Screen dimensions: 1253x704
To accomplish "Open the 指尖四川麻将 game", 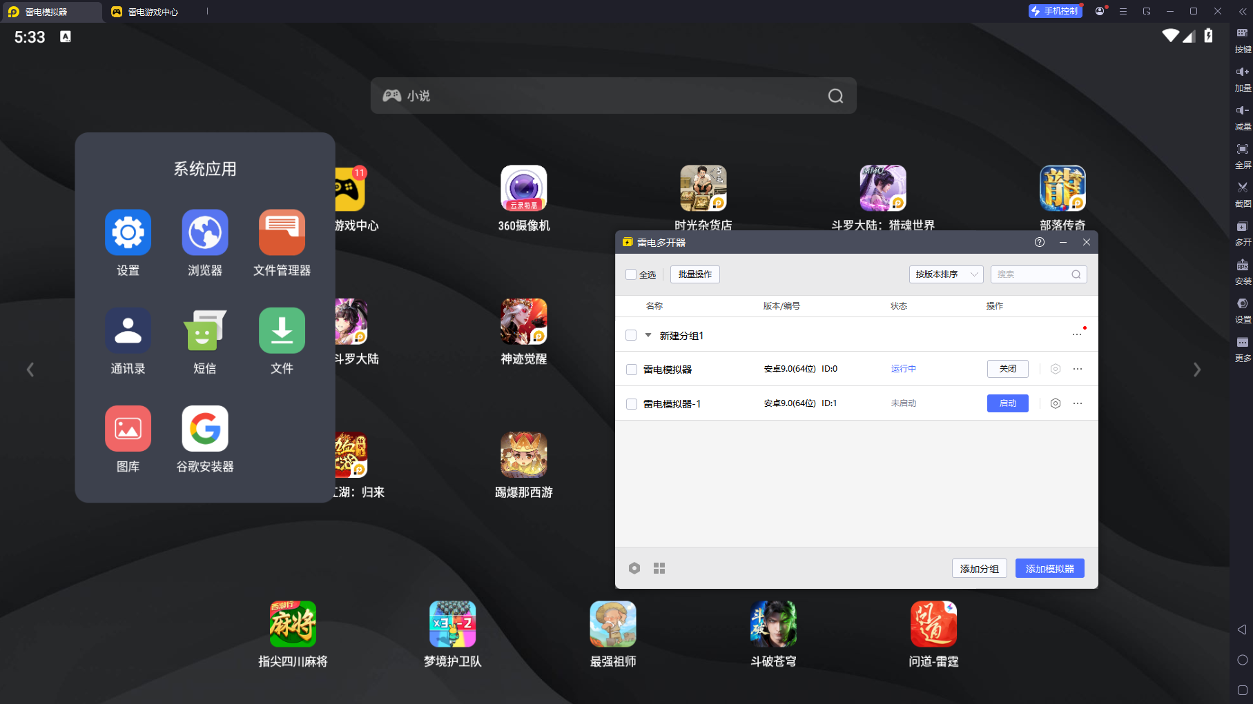I will click(293, 624).
